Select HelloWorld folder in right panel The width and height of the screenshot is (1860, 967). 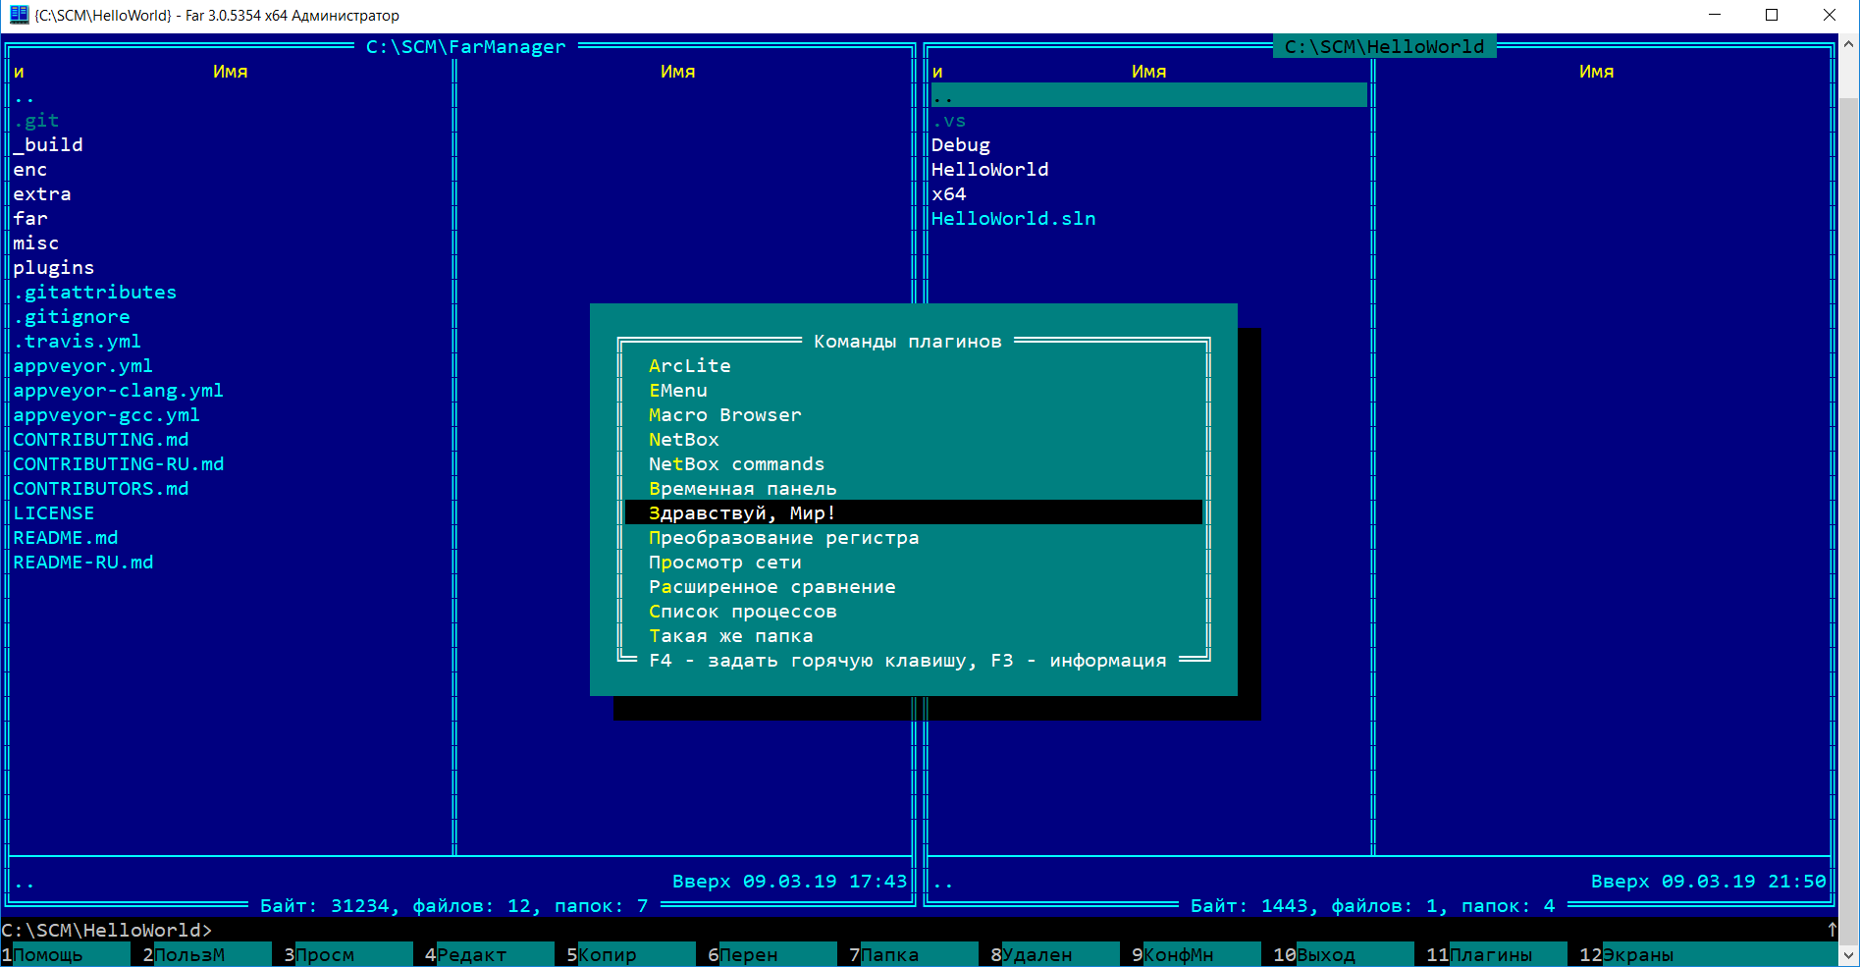pos(990,169)
